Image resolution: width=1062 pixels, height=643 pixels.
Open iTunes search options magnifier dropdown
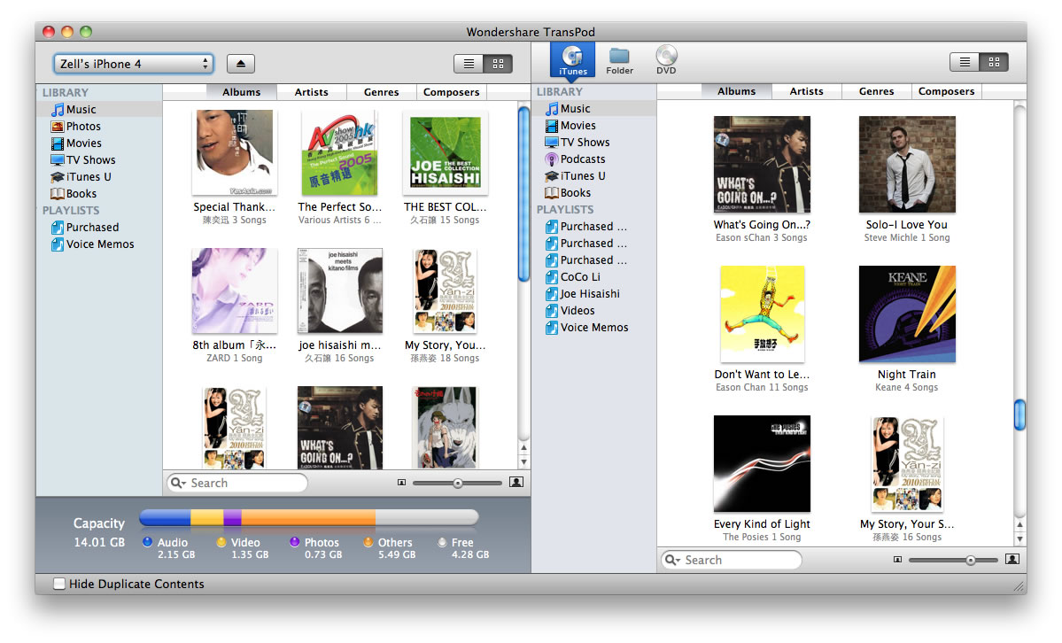tap(672, 561)
